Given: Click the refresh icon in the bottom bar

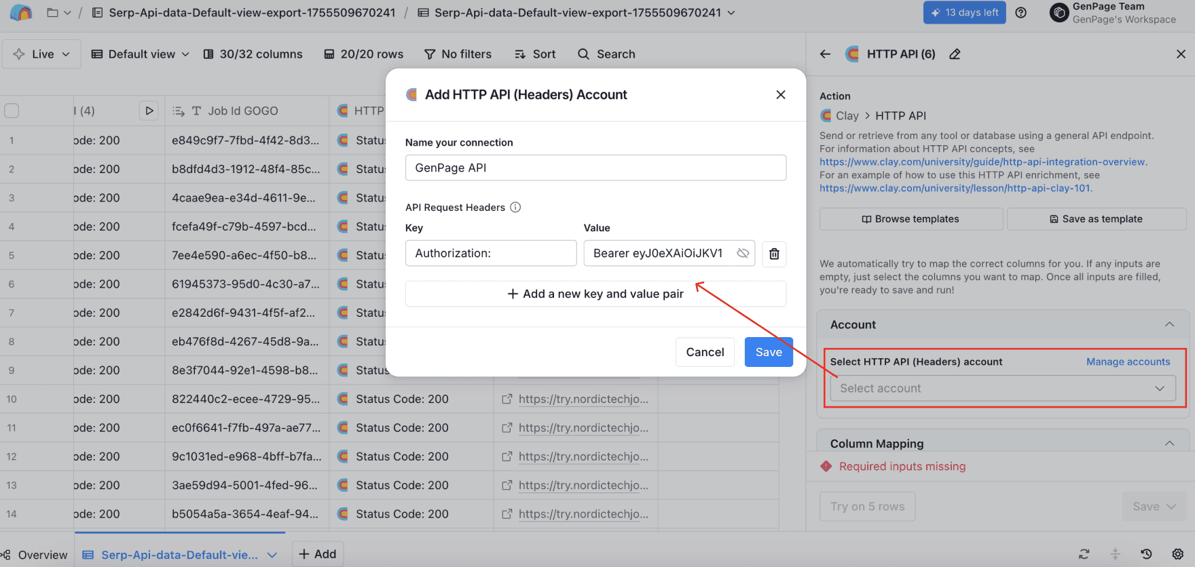Looking at the screenshot, I should pos(1084,554).
